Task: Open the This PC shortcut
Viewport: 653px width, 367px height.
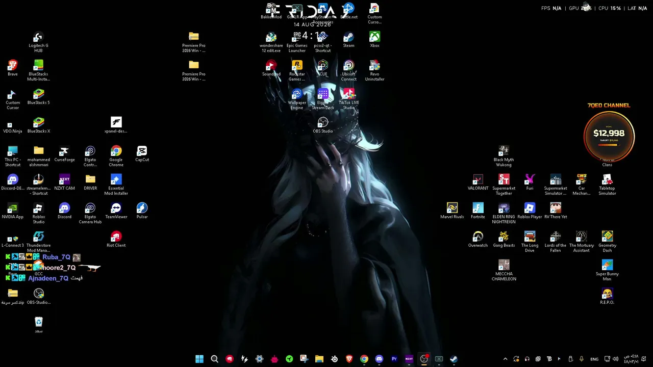Action: (x=13, y=156)
